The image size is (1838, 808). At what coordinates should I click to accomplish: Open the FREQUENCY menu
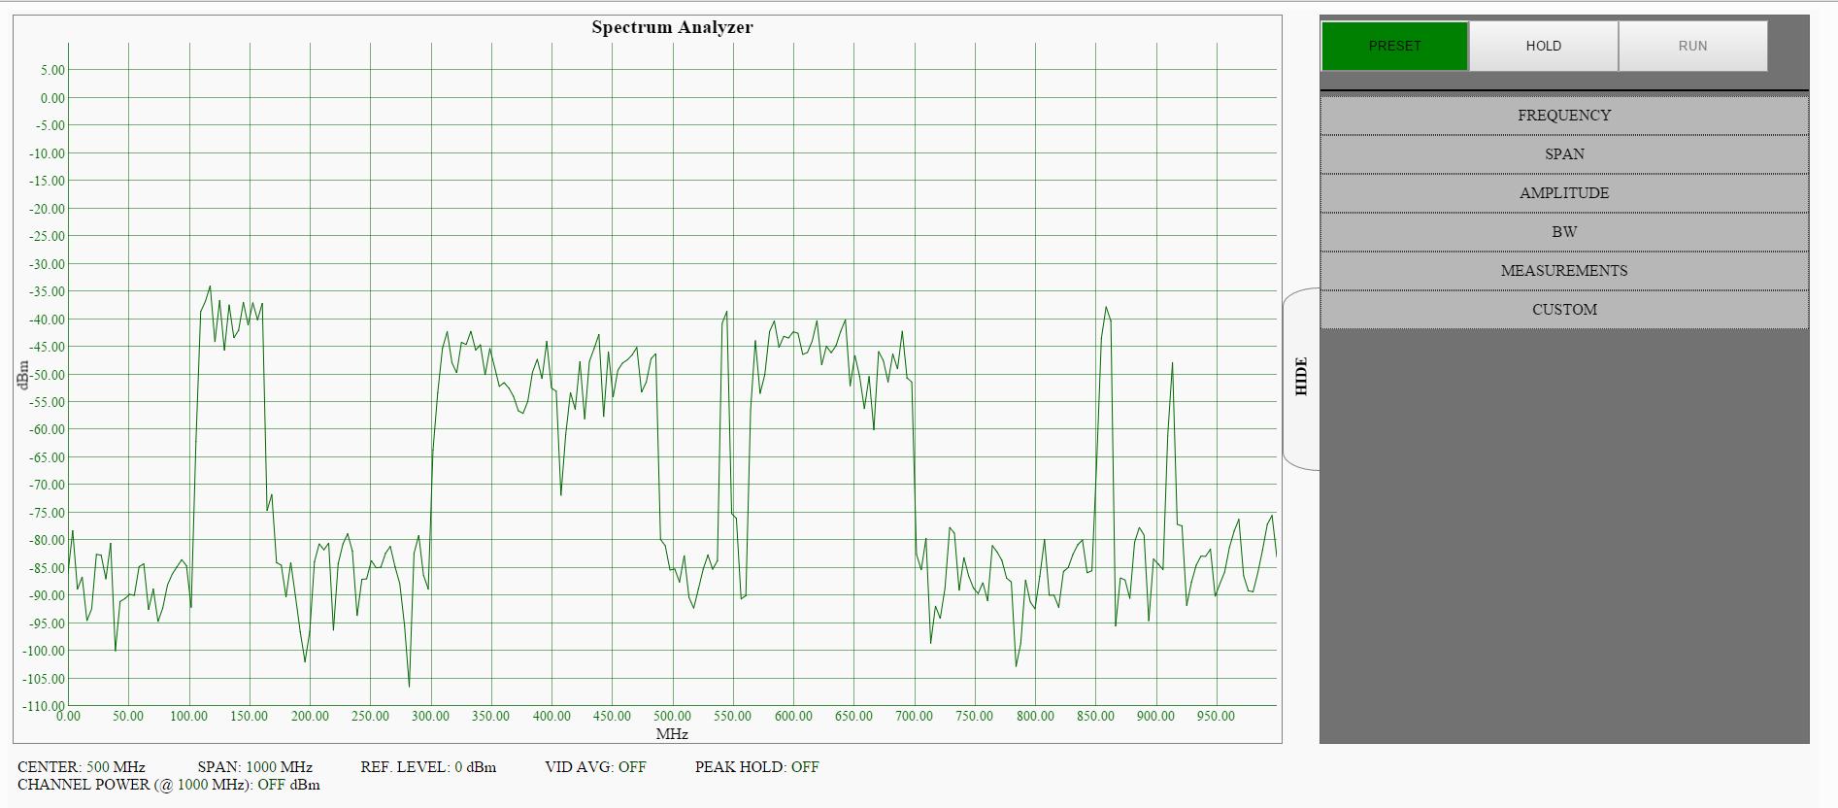(1563, 116)
